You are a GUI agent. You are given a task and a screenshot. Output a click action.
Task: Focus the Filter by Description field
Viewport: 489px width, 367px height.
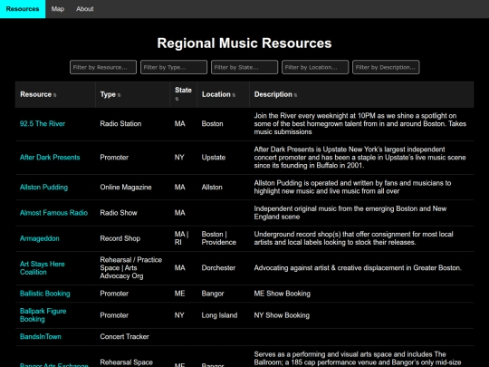coord(386,67)
